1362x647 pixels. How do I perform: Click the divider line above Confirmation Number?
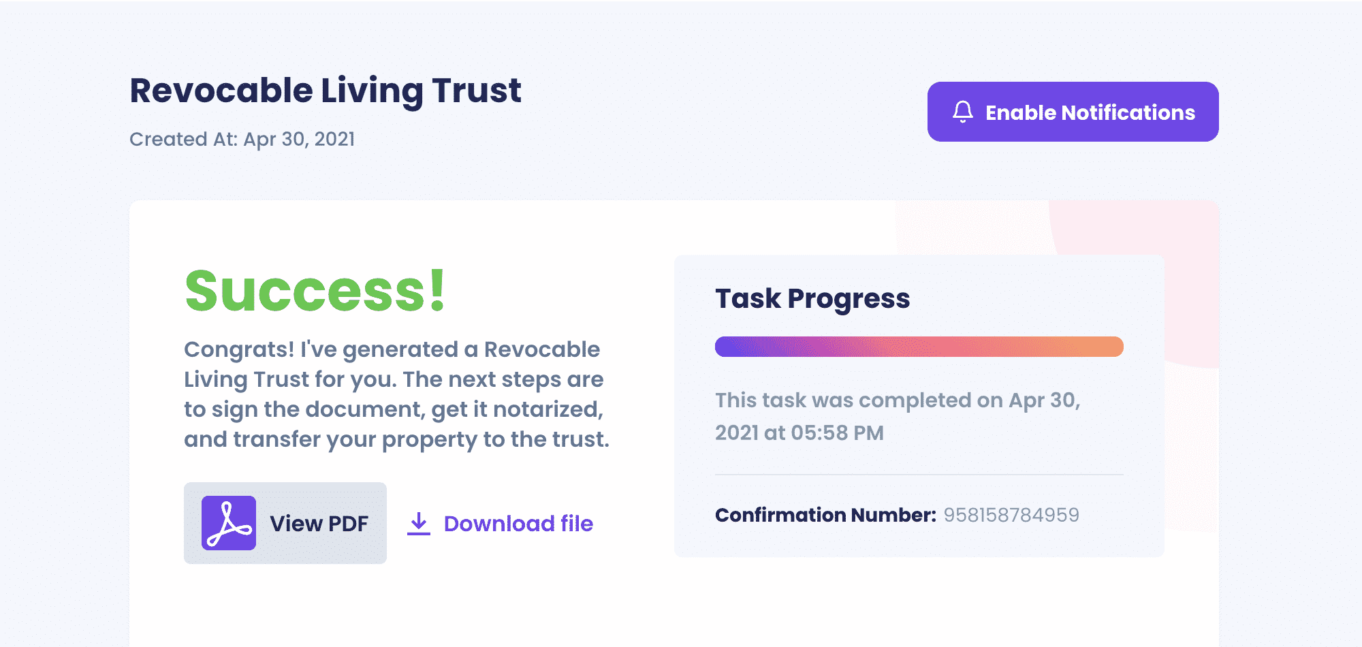[919, 475]
